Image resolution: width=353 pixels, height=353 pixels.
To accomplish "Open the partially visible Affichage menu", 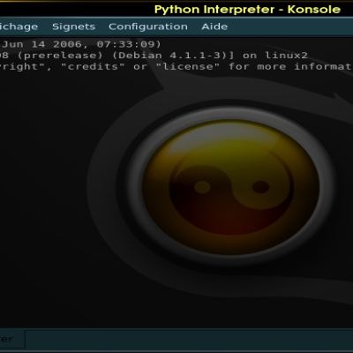I will [x=19, y=26].
